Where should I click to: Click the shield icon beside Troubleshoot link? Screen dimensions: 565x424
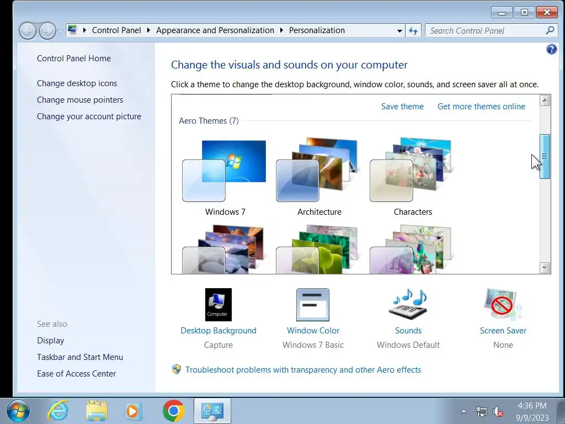[177, 369]
